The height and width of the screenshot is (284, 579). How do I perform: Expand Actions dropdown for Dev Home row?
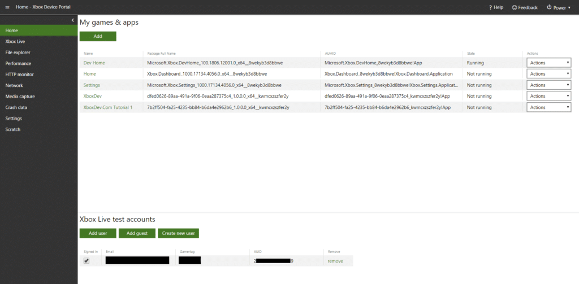click(548, 63)
